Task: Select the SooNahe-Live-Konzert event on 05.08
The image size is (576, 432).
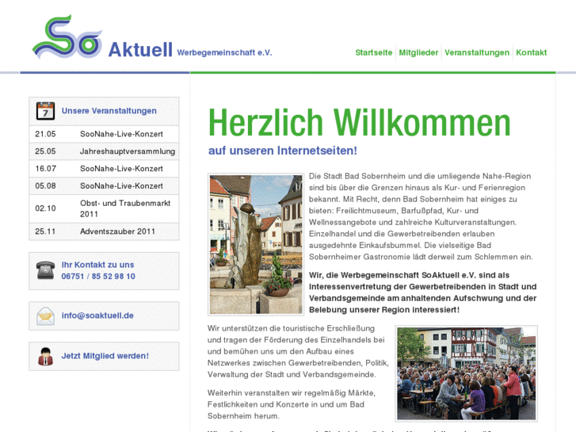Action: 121,185
